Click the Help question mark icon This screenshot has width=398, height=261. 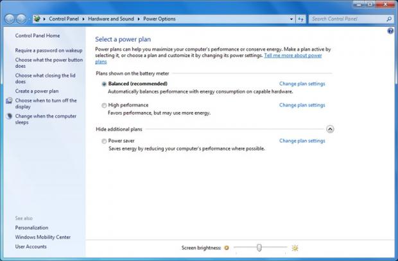(x=390, y=31)
